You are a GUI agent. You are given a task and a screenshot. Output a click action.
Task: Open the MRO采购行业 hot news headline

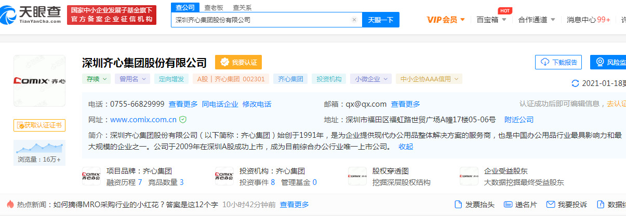click(x=136, y=205)
